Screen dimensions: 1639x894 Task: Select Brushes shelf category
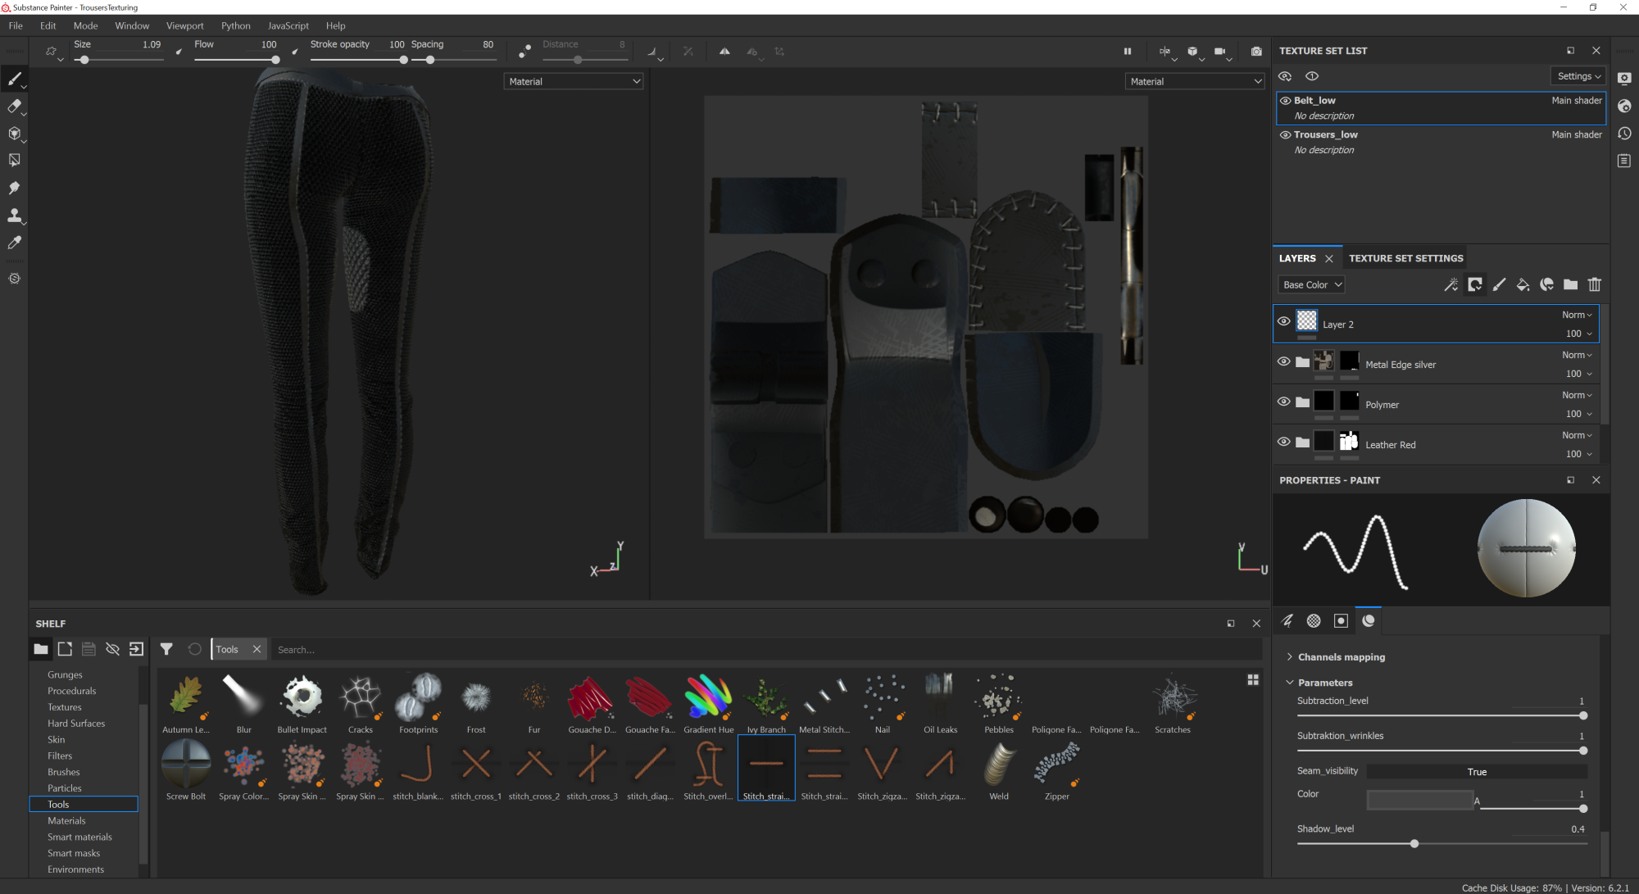64,772
